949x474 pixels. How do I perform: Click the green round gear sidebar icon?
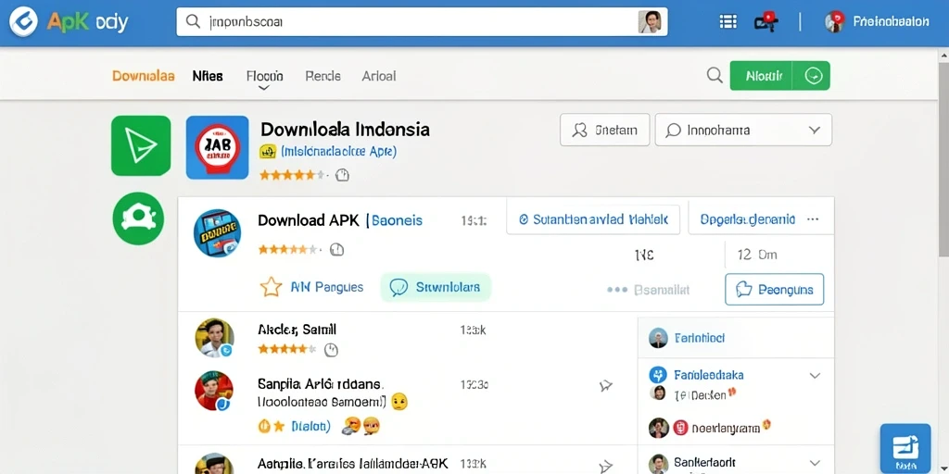pos(138,218)
